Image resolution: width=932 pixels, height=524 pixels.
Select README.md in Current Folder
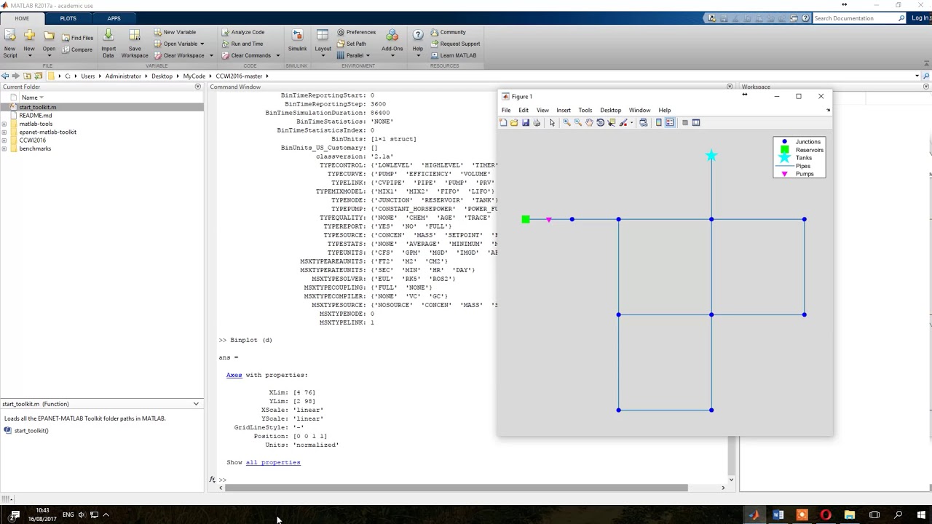[36, 115]
